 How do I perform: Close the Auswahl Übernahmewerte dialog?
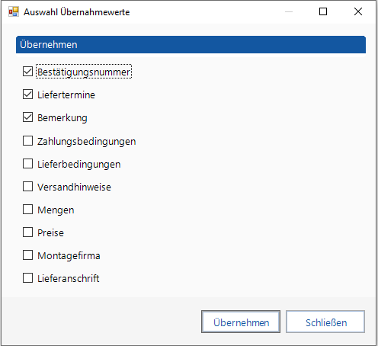point(358,11)
